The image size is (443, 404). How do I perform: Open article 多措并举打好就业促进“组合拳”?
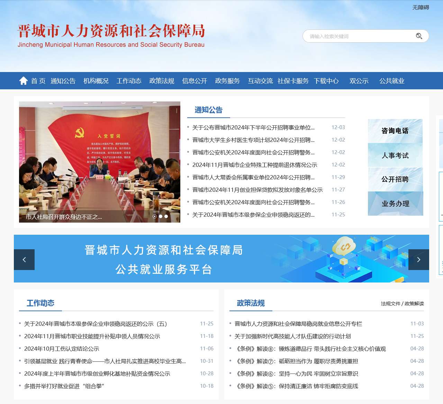[64, 386]
